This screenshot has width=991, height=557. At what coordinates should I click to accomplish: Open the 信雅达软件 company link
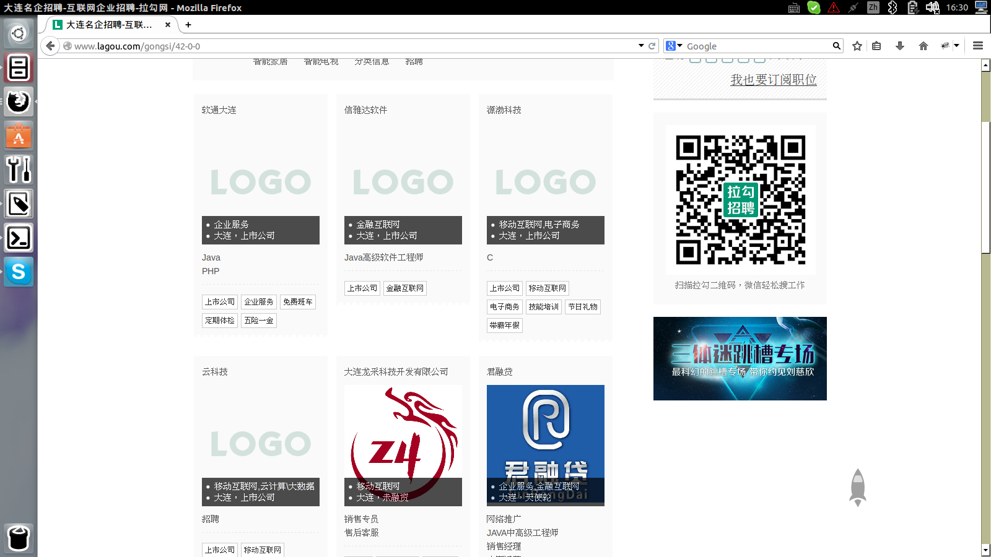point(366,110)
